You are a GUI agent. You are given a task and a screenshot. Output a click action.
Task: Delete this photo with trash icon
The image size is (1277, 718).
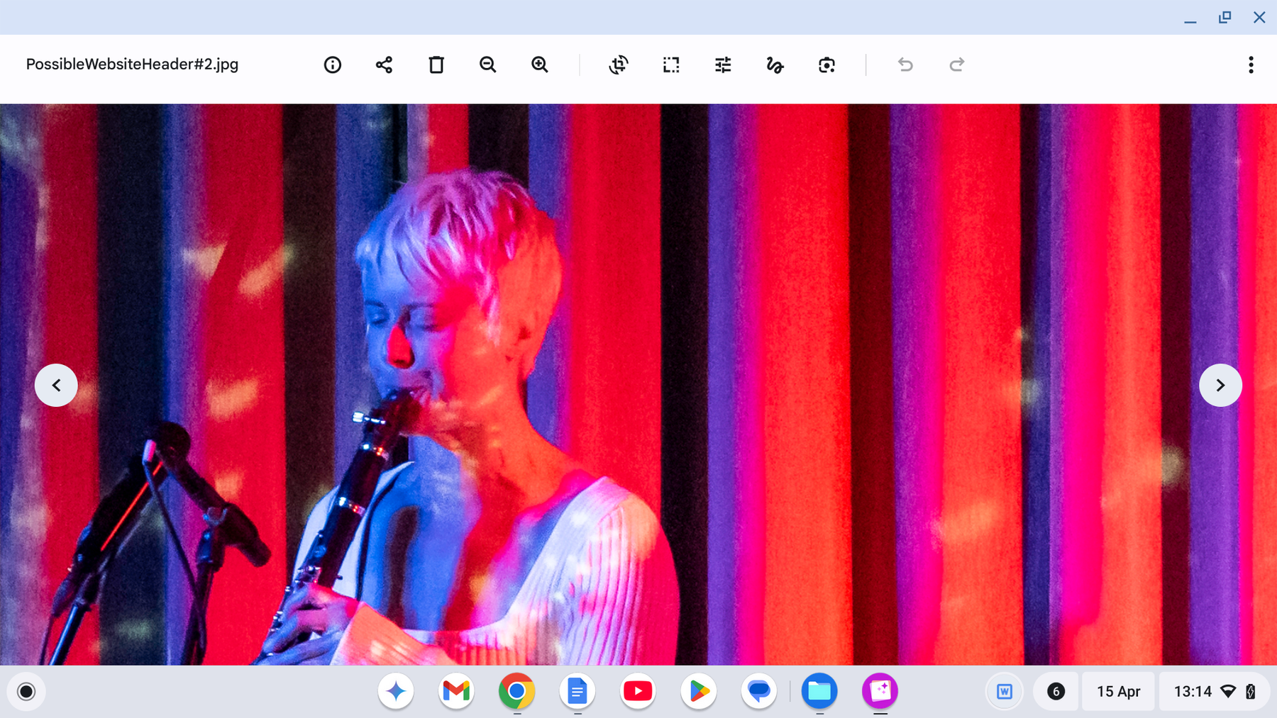coord(436,65)
